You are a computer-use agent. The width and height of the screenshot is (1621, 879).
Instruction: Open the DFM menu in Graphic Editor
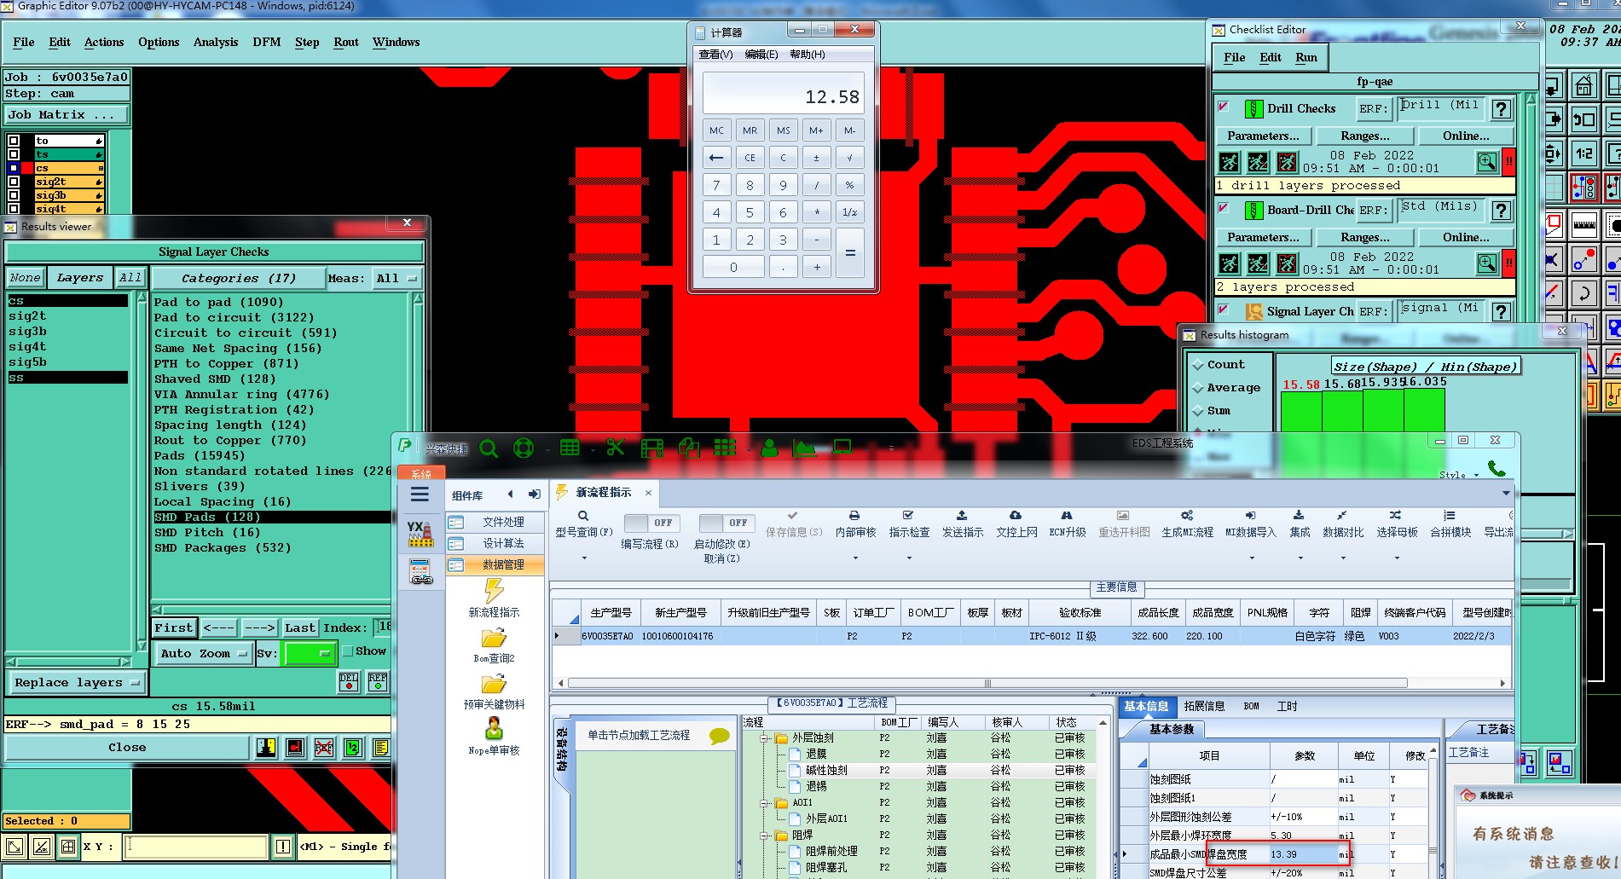(266, 42)
